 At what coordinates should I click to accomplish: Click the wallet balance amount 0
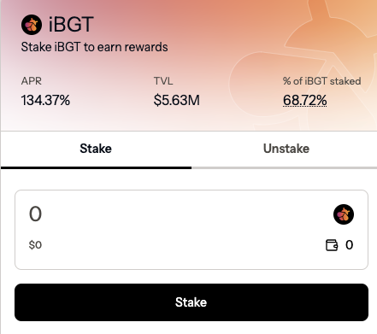[x=350, y=245]
